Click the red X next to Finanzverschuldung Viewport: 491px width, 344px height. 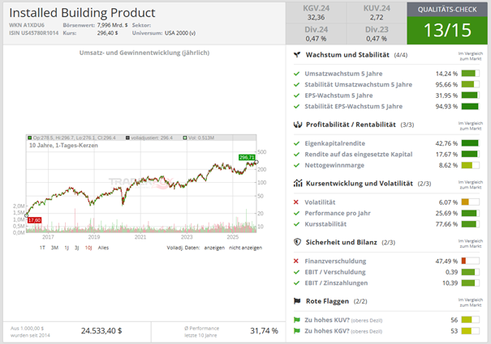tap(299, 261)
